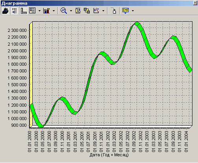Open the zoom tool dropdown arrow
Viewport: 198px width, 163px height.
(x=71, y=11)
